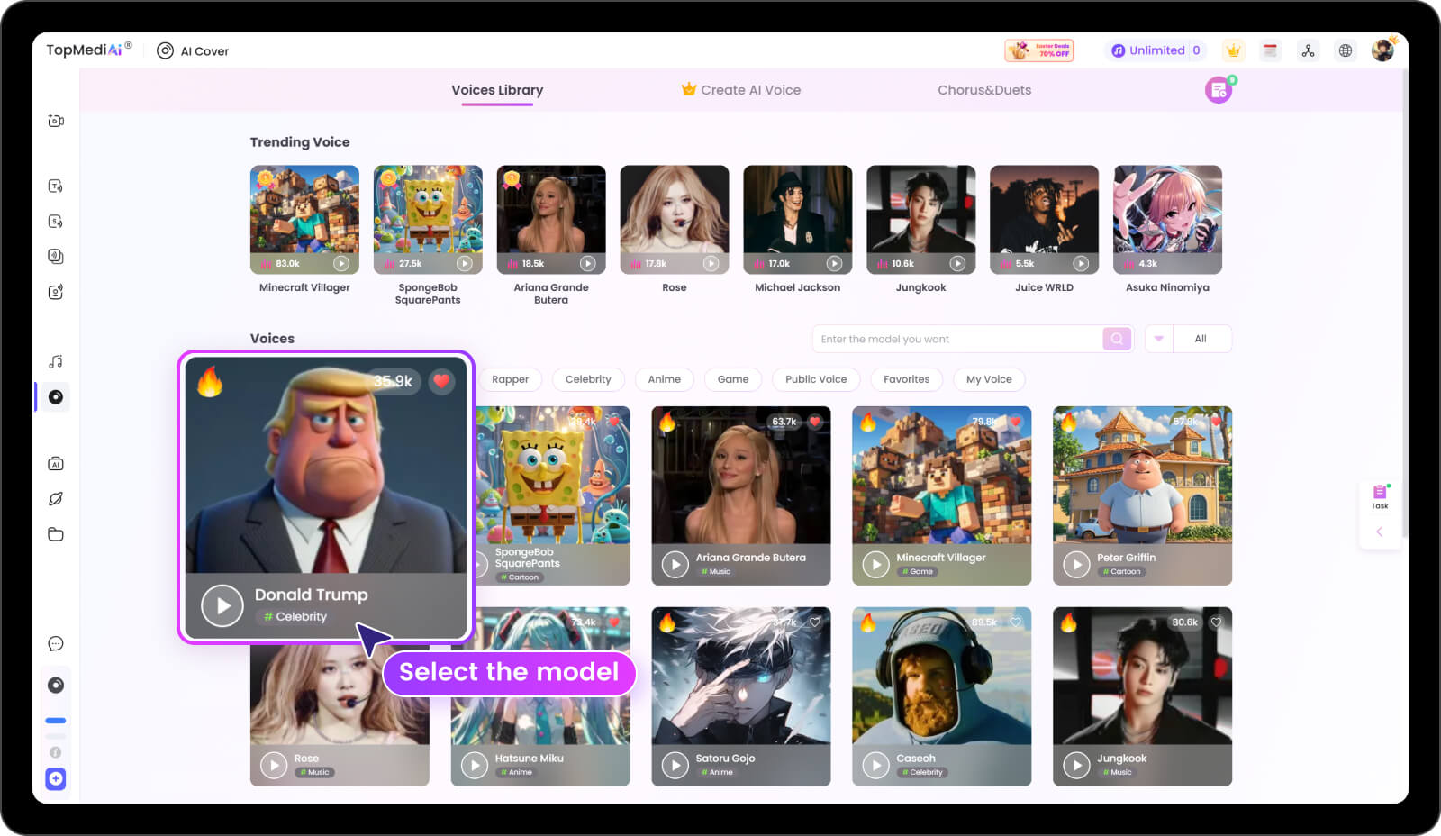
Task: Filter voices by the Anime tag
Action: click(664, 379)
